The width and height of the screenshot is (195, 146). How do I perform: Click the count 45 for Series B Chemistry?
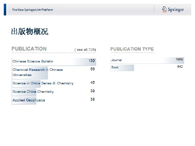pyautogui.click(x=93, y=82)
